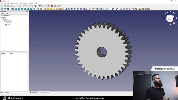Open the View menu
The height and width of the screenshot is (100, 178).
click(8, 3)
